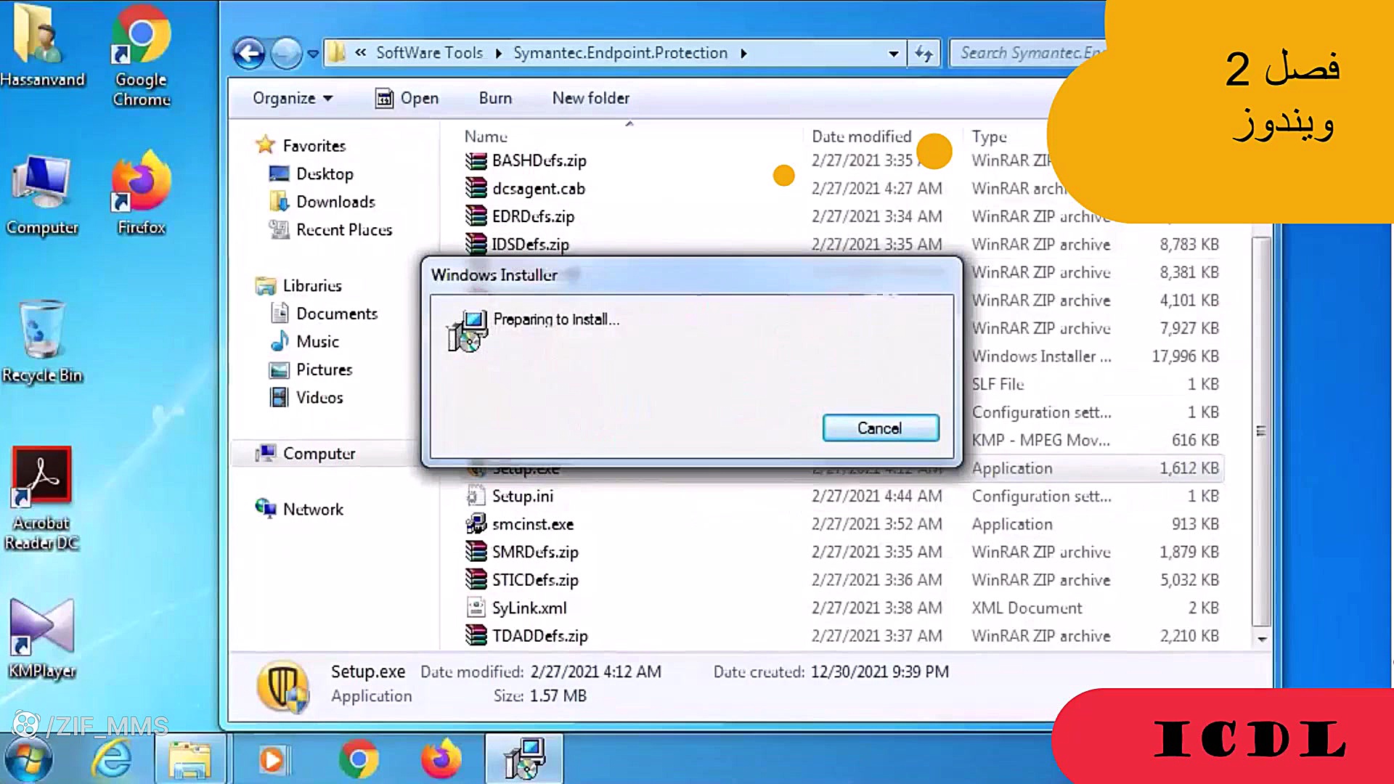Open Firefox from the taskbar
The image size is (1394, 784).
pos(441,758)
